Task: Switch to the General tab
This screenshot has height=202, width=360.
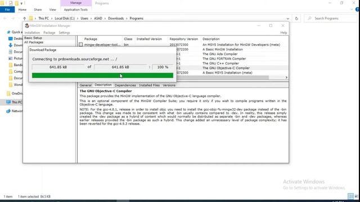Action: [85, 85]
